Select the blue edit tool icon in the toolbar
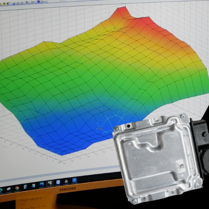Viewport: 209px width, 209px height. tap(14, 4)
